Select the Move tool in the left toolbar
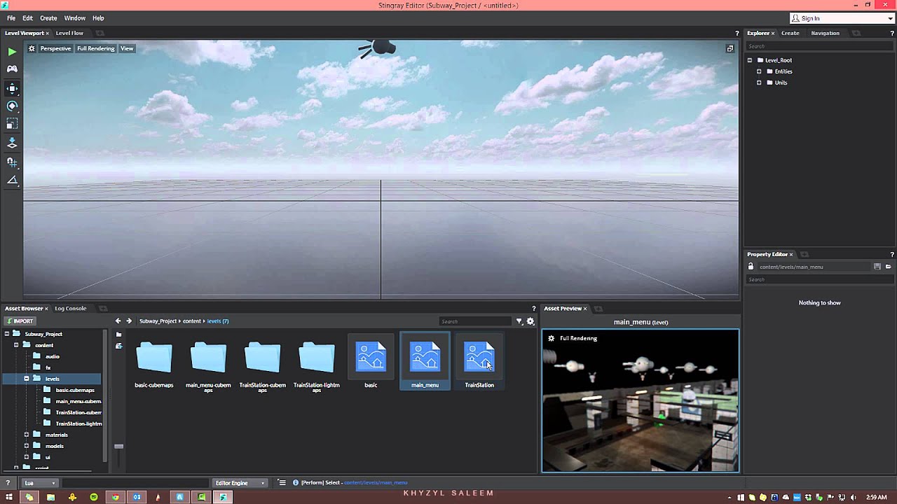The image size is (897, 504). coord(12,88)
